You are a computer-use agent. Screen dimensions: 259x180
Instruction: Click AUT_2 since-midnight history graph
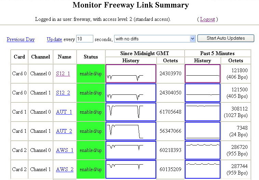tap(131, 131)
